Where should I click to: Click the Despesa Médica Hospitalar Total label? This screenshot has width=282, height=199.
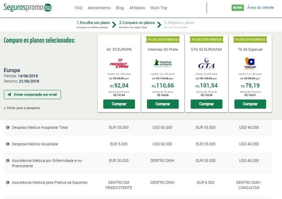[x=40, y=127]
